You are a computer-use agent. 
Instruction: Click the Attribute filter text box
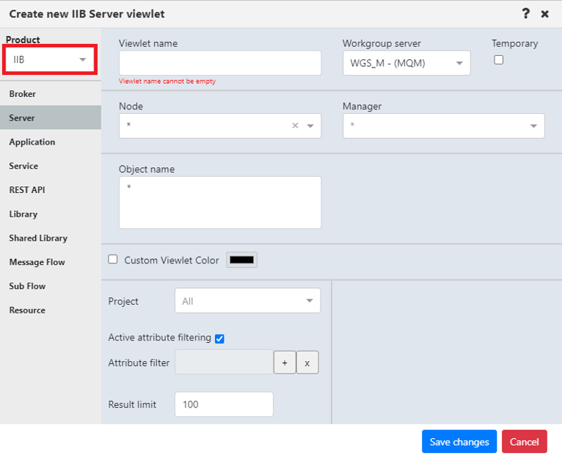click(x=224, y=363)
